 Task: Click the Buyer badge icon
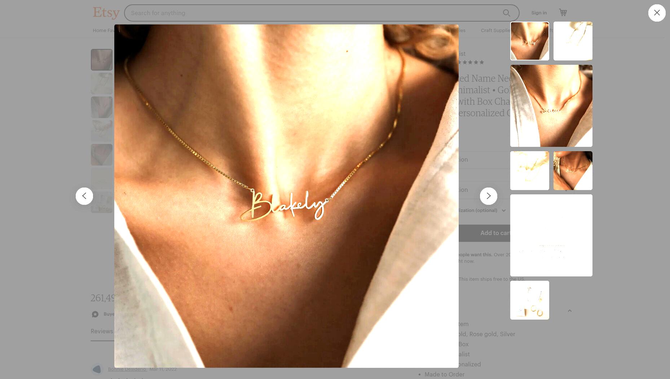coord(95,314)
